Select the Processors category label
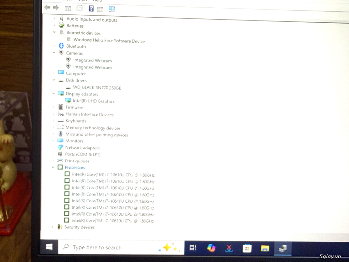Viewport: 349px width, 262px height. coord(75,167)
